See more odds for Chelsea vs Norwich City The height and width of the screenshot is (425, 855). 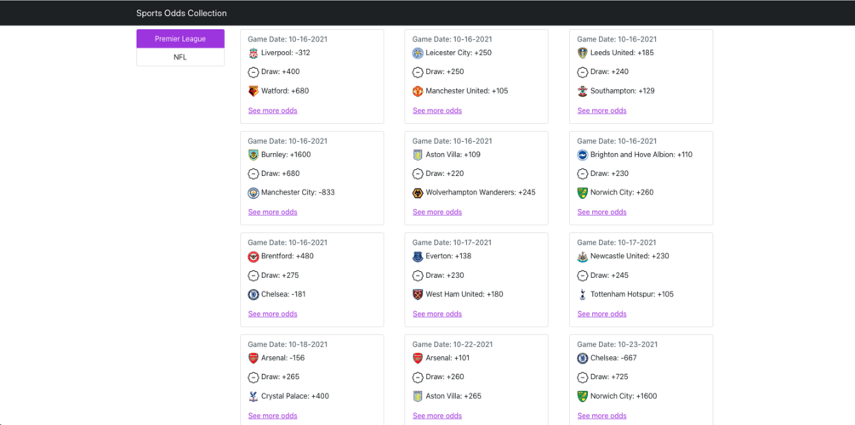[x=602, y=416]
